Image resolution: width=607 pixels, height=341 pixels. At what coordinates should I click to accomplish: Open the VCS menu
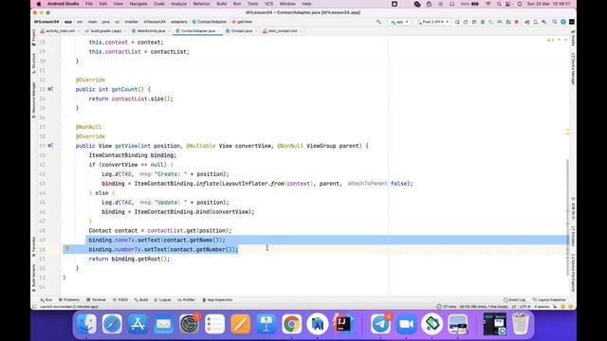(x=268, y=4)
